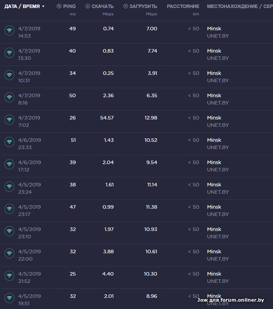
Task: Click Wi-Fi icon for 4/7/2019 10:31 test
Action: pos(9,75)
